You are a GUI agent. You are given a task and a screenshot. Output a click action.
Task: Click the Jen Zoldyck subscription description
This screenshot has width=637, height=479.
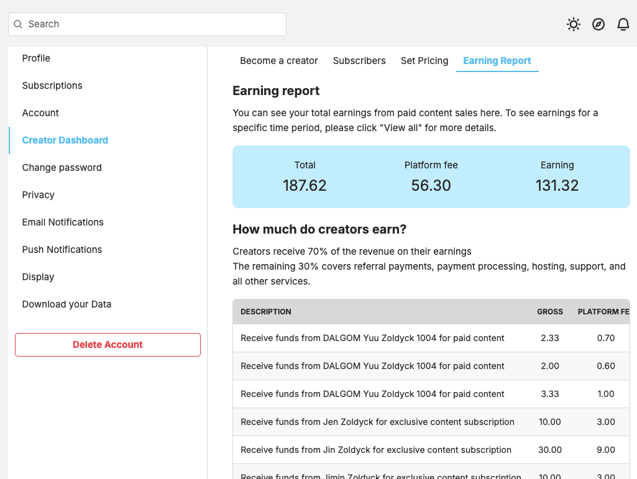[377, 422]
